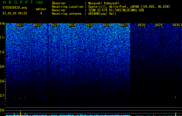
Task: Click the 1.0 kHz axis label
Action: (x=2, y=52)
